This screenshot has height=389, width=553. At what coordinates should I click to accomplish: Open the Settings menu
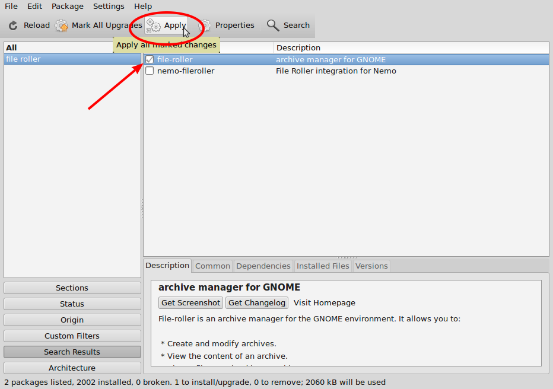click(109, 7)
